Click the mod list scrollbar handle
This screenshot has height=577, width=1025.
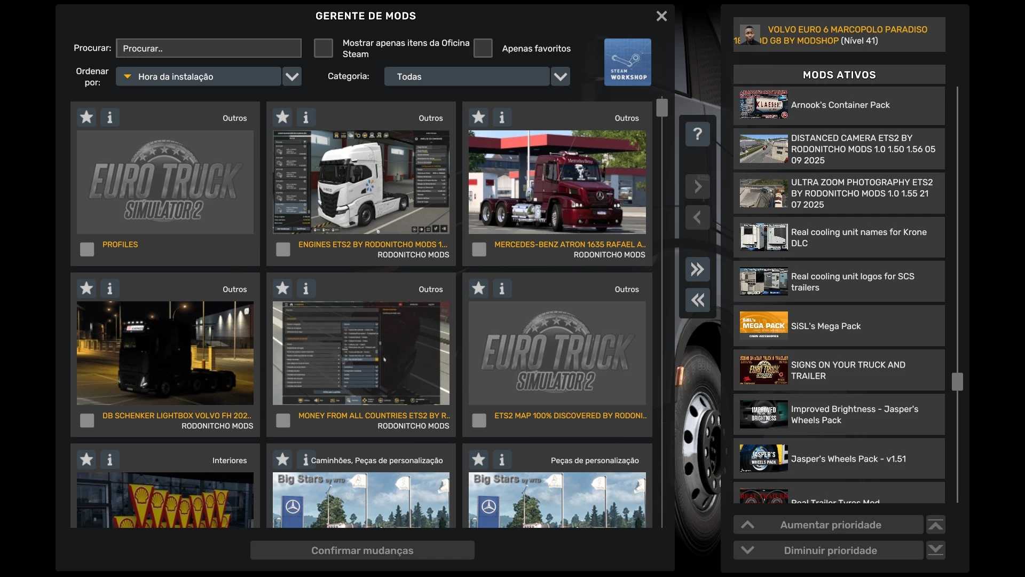pyautogui.click(x=662, y=107)
